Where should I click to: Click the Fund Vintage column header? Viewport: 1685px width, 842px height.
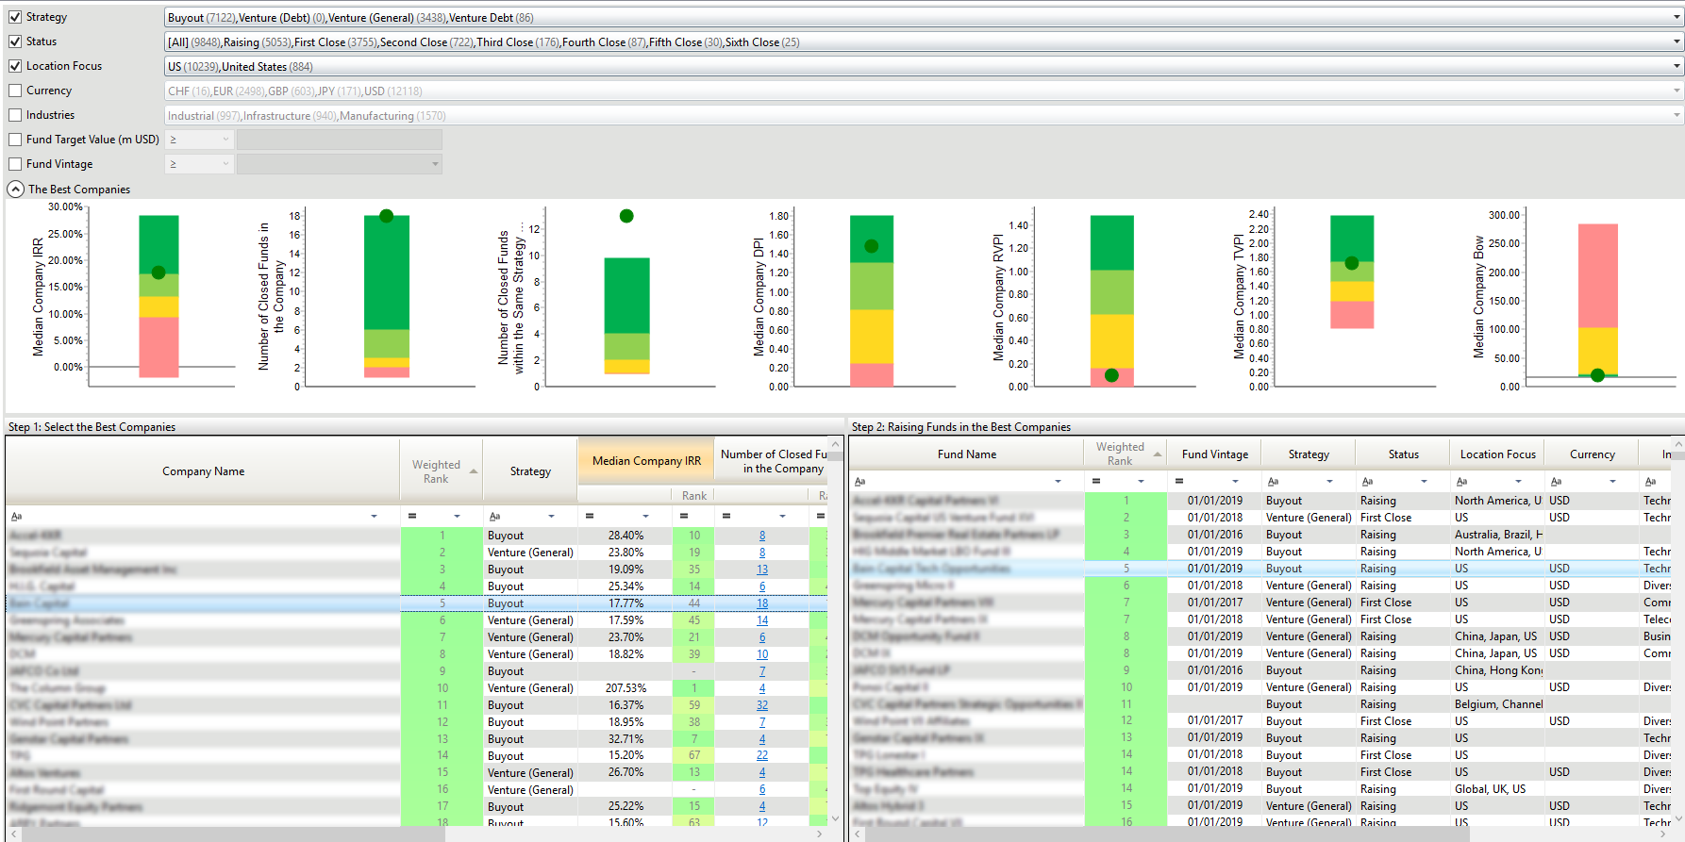click(1215, 454)
